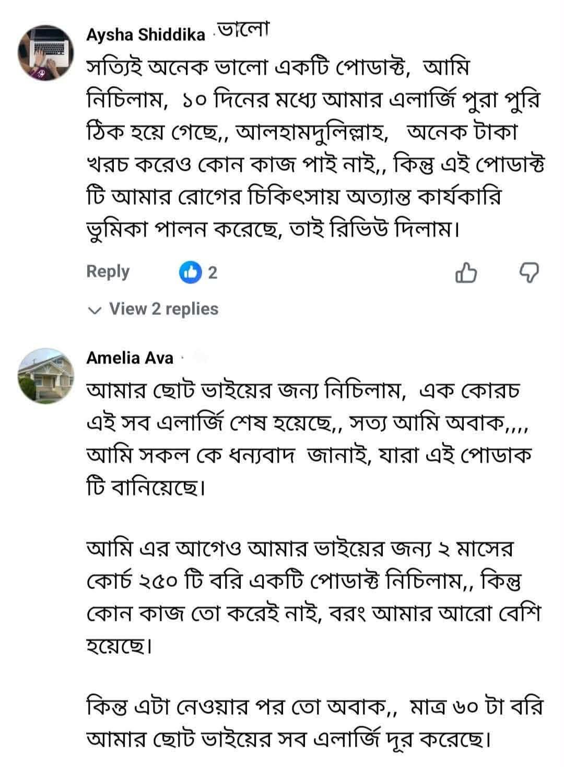Viewport: 564px width, 767px height.
Task: Click the blue like reaction icon
Action: (190, 272)
